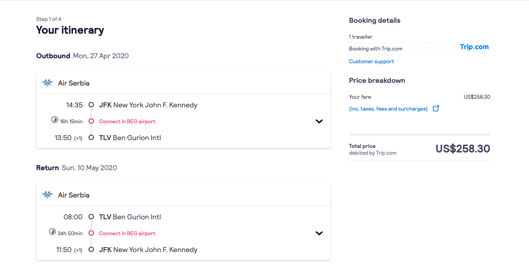Click the red BEG connection marker on return
Image resolution: width=529 pixels, height=268 pixels.
point(91,233)
